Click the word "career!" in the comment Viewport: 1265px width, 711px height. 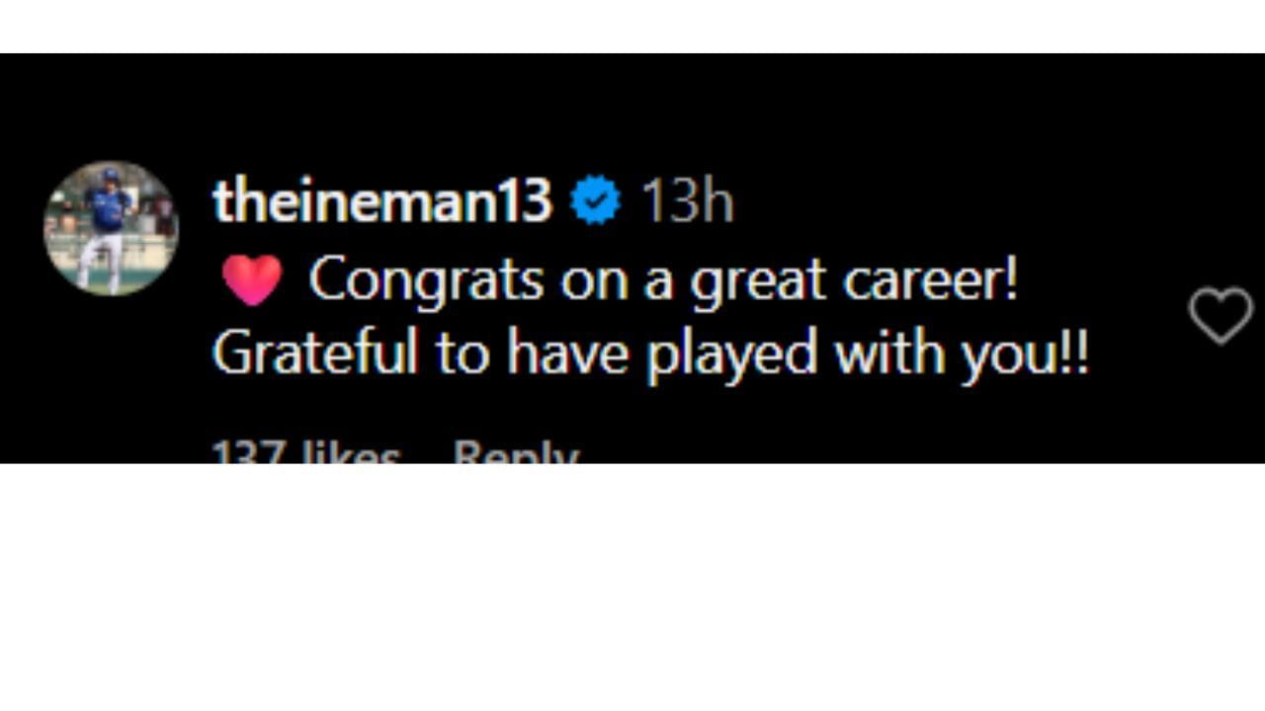(930, 280)
